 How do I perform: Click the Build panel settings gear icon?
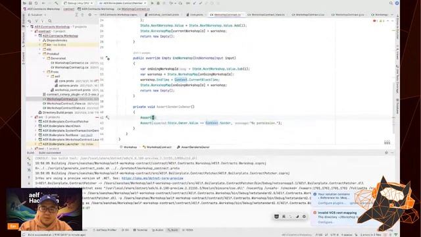[386, 153]
